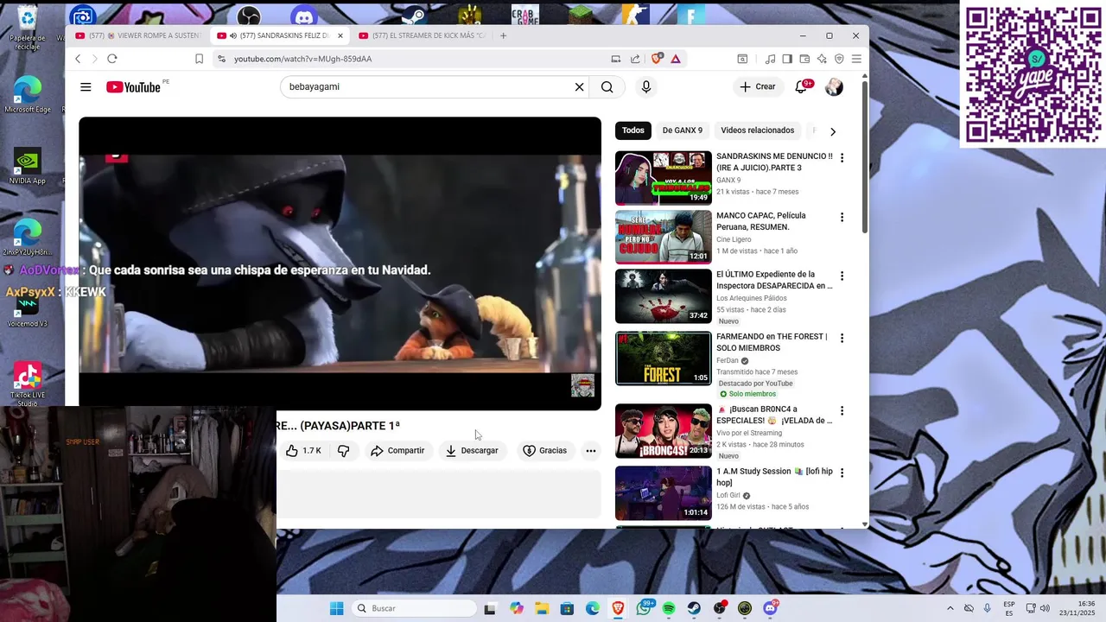Click the YouTube logo to go home
Screen dimensions: 1106x622
pos(134,87)
